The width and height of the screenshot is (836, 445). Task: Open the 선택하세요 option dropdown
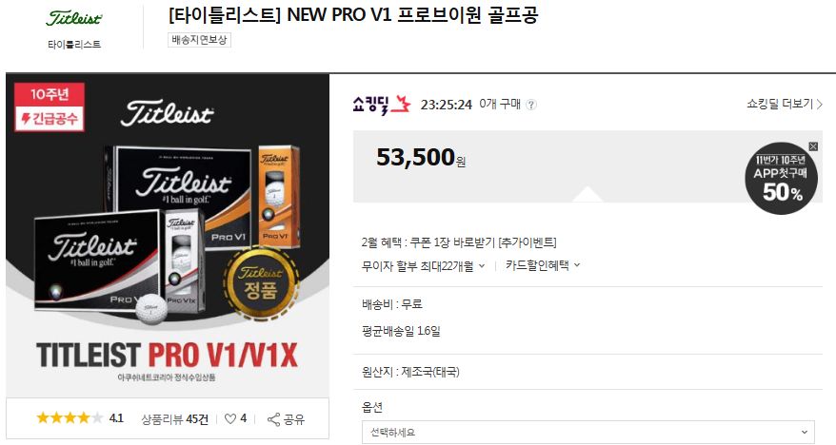tap(588, 433)
